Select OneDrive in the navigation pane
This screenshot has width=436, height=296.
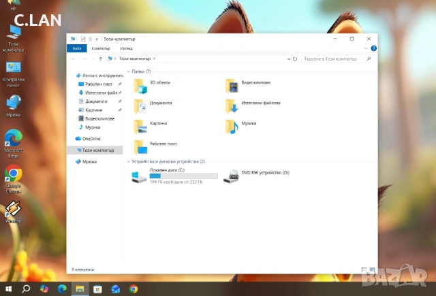point(91,139)
